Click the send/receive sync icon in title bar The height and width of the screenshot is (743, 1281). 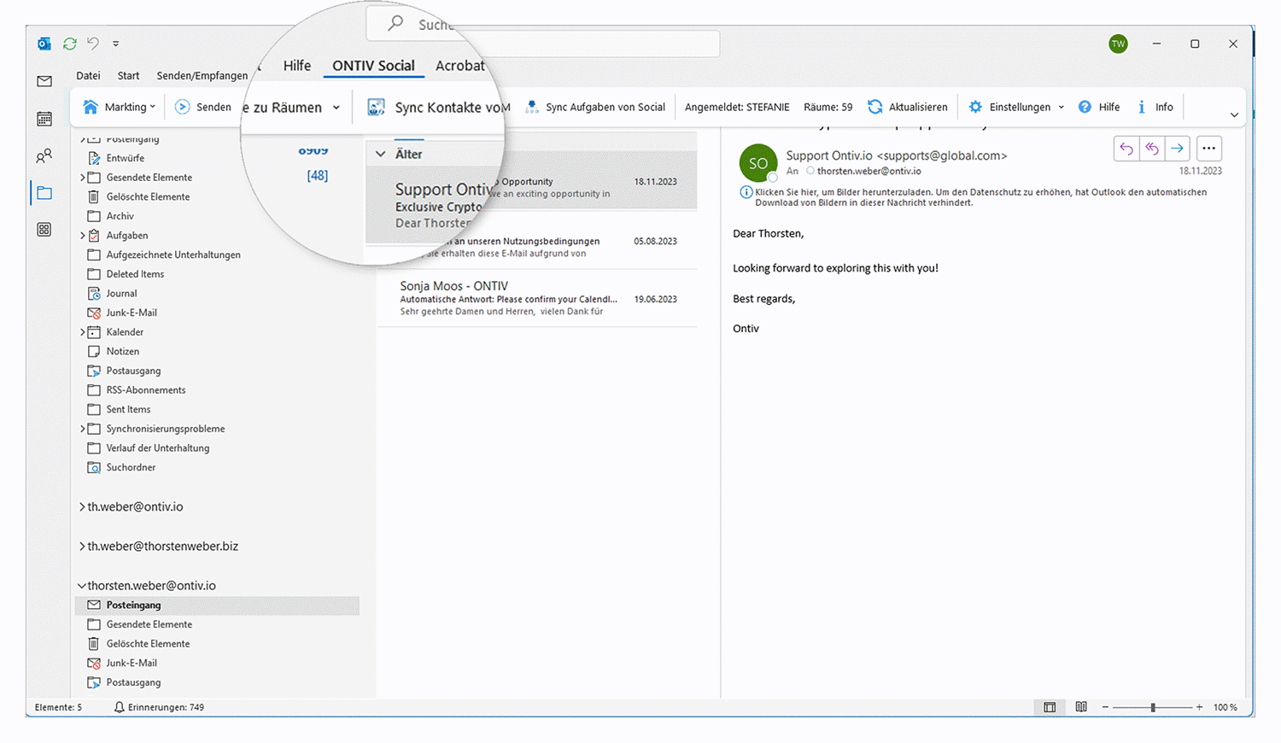point(70,44)
